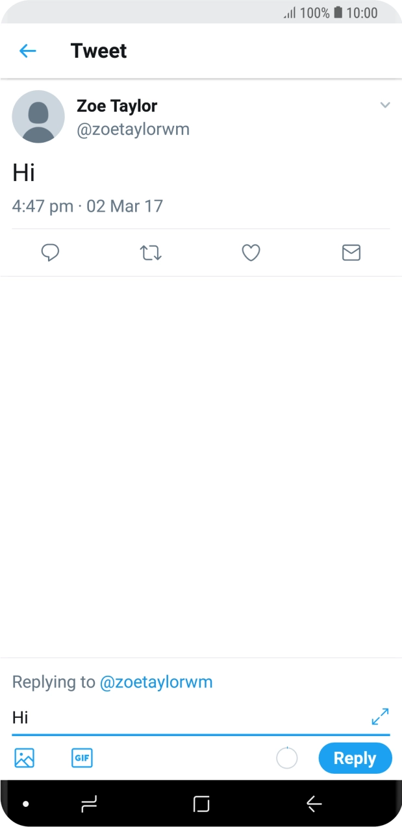Like the tweet with the heart icon

[x=251, y=253]
